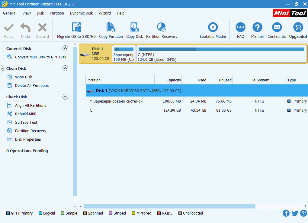Viewport: 308px width, 223px height.
Task: Open the Dynamic Disk menu
Action: pos(81,13)
